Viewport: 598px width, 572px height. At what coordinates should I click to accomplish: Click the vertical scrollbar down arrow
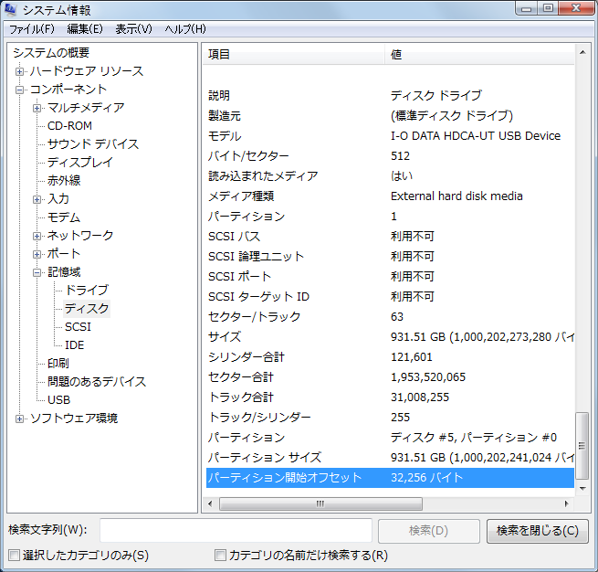[582, 489]
